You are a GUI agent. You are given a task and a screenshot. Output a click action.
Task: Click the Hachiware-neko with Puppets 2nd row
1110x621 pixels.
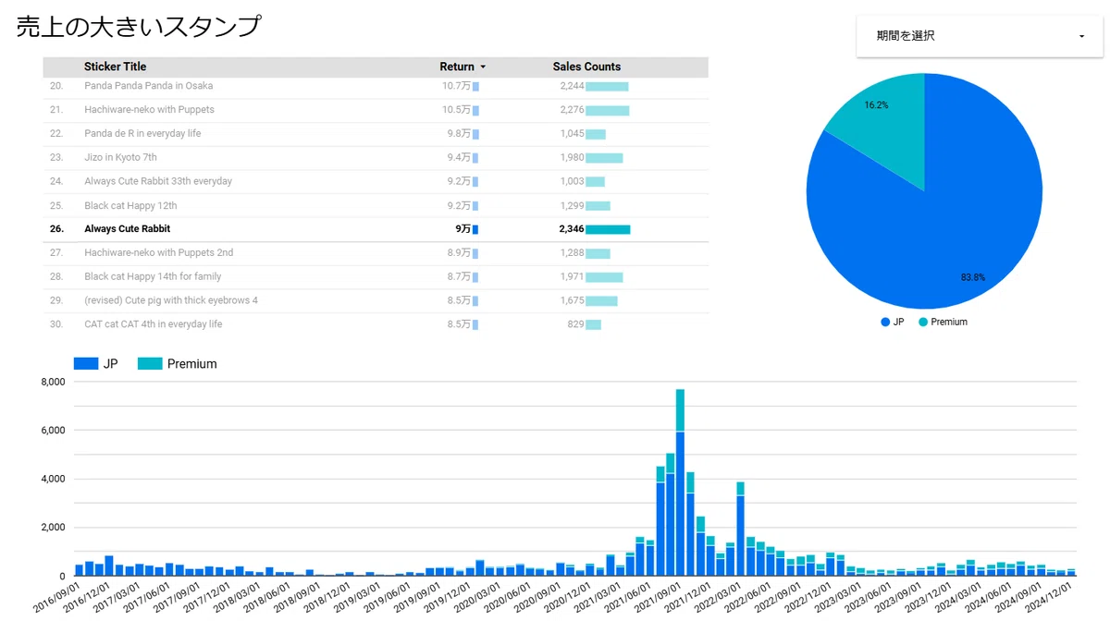click(x=376, y=253)
